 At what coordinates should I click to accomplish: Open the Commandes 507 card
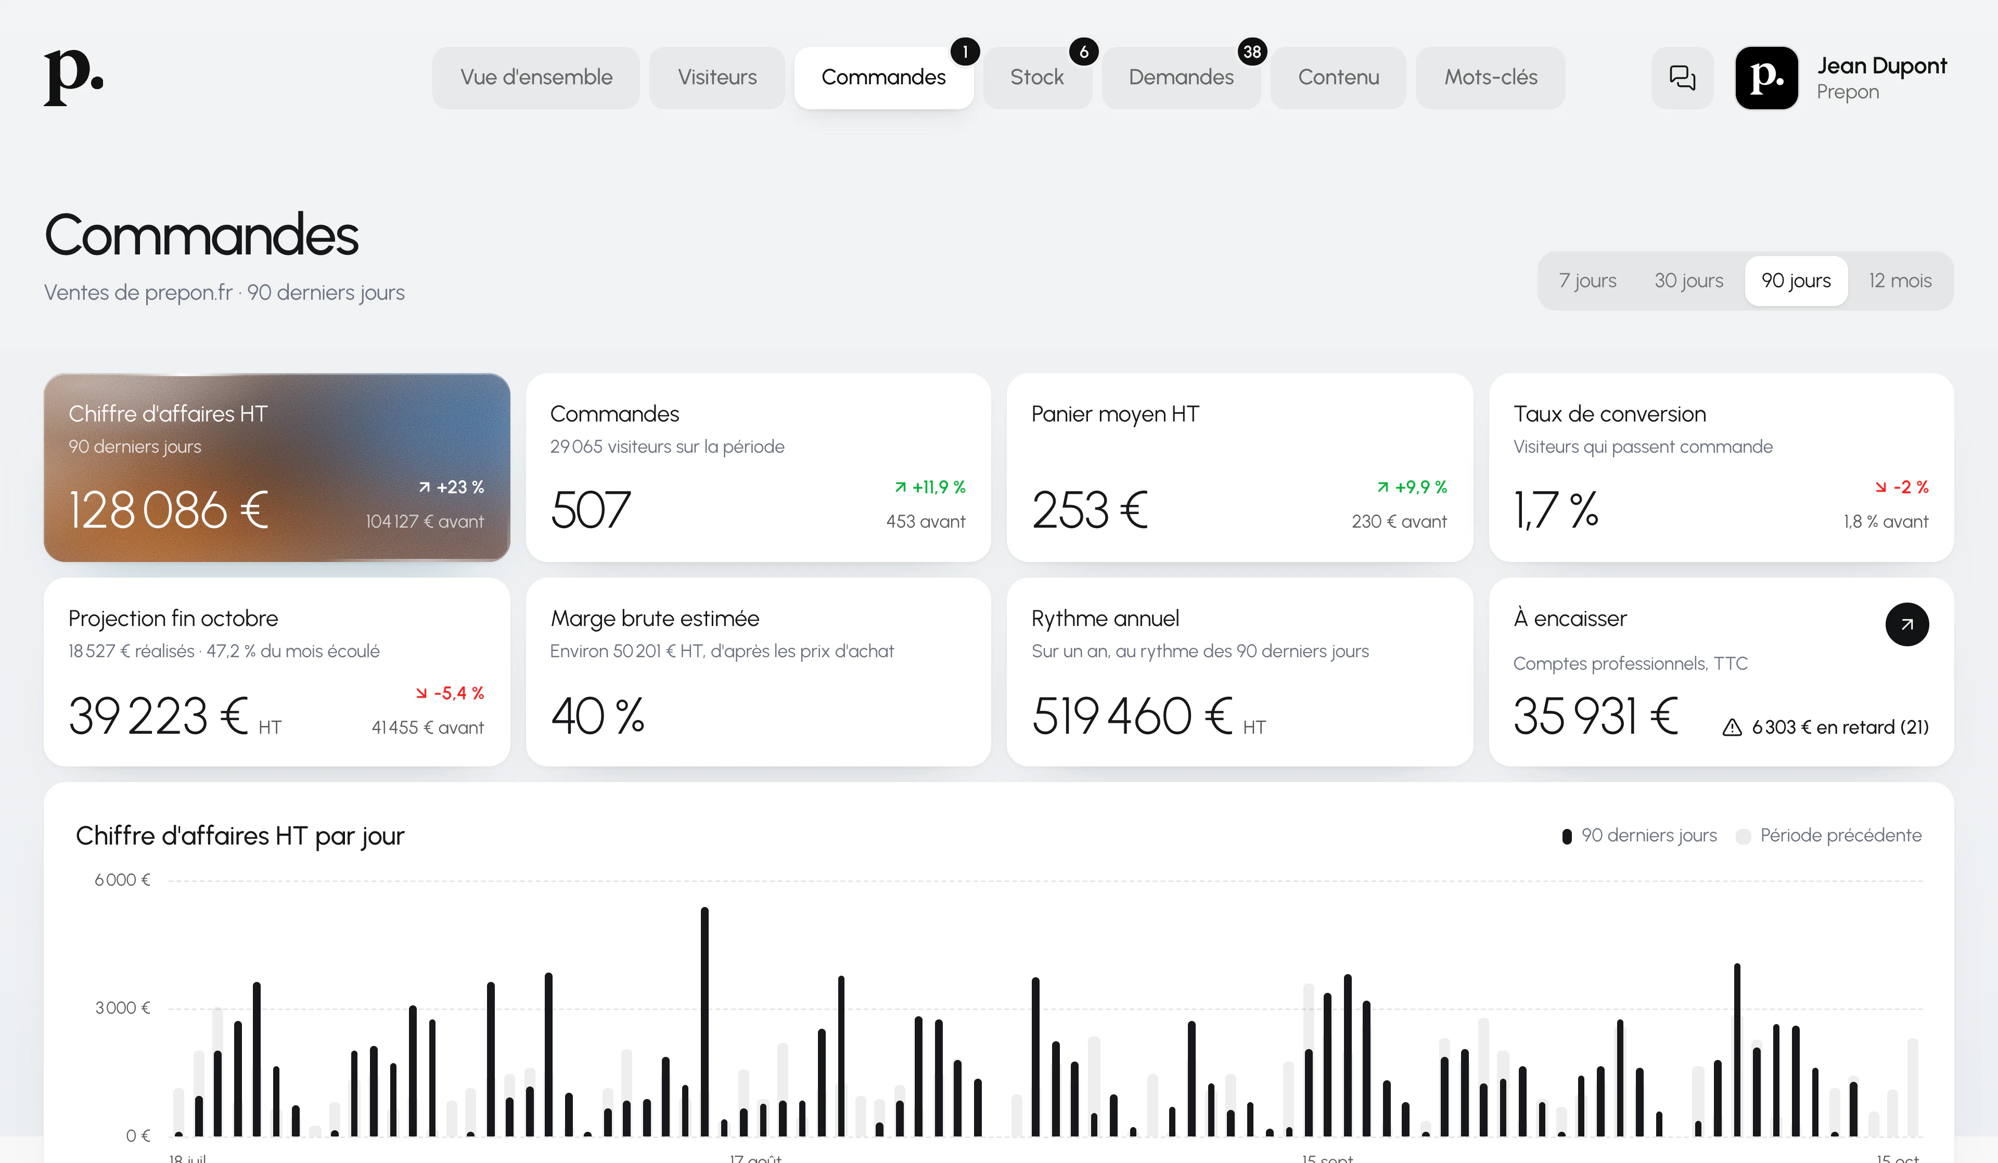click(758, 468)
